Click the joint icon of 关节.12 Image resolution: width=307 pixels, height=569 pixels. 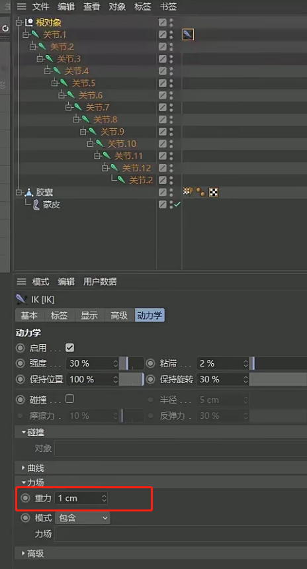114,168
